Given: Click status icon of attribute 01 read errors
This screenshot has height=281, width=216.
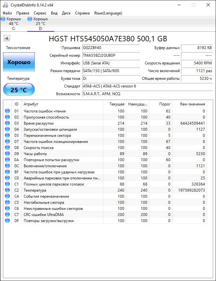Looking at the screenshot, I should [x=7, y=111].
